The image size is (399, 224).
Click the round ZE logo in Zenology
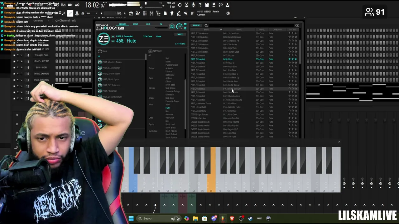[x=103, y=39]
